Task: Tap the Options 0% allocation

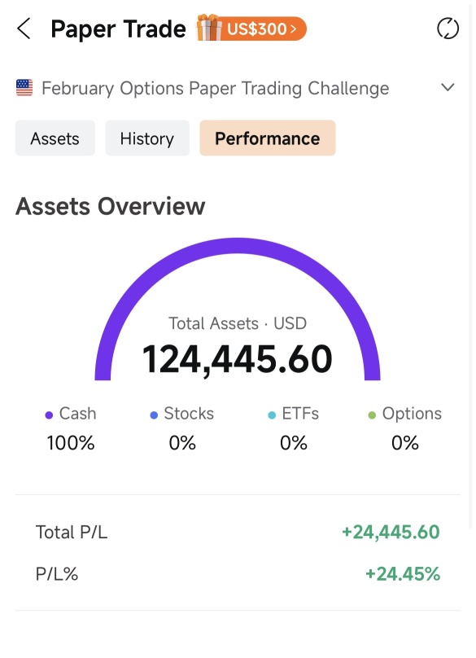Action: point(404,428)
